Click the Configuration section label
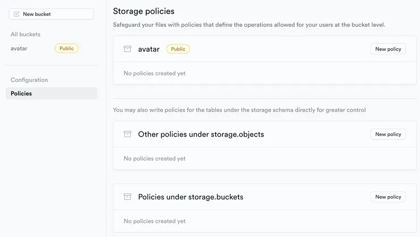The image size is (420, 237). pyautogui.click(x=30, y=80)
